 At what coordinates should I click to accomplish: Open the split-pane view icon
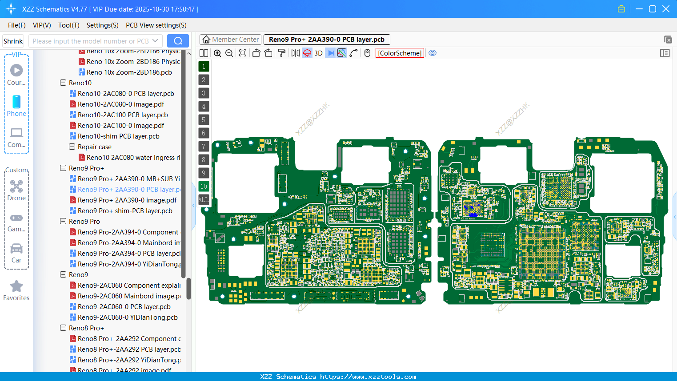[204, 53]
